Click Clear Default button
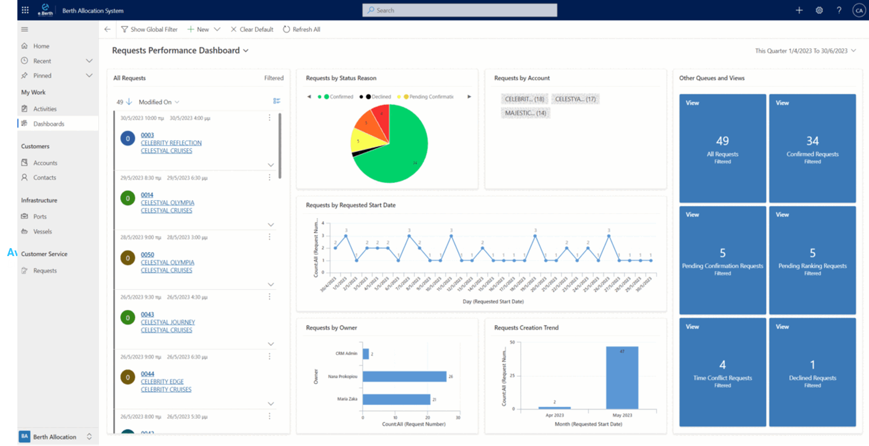The image size is (869, 446). pyautogui.click(x=252, y=29)
